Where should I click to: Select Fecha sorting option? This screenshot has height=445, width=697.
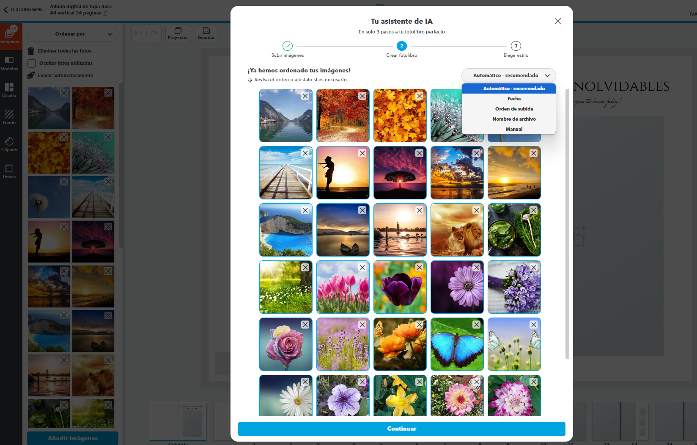tap(514, 99)
